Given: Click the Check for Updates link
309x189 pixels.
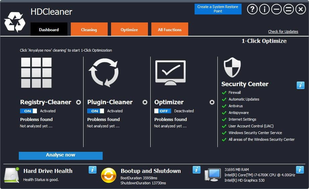Looking at the screenshot, I should coord(283,31).
